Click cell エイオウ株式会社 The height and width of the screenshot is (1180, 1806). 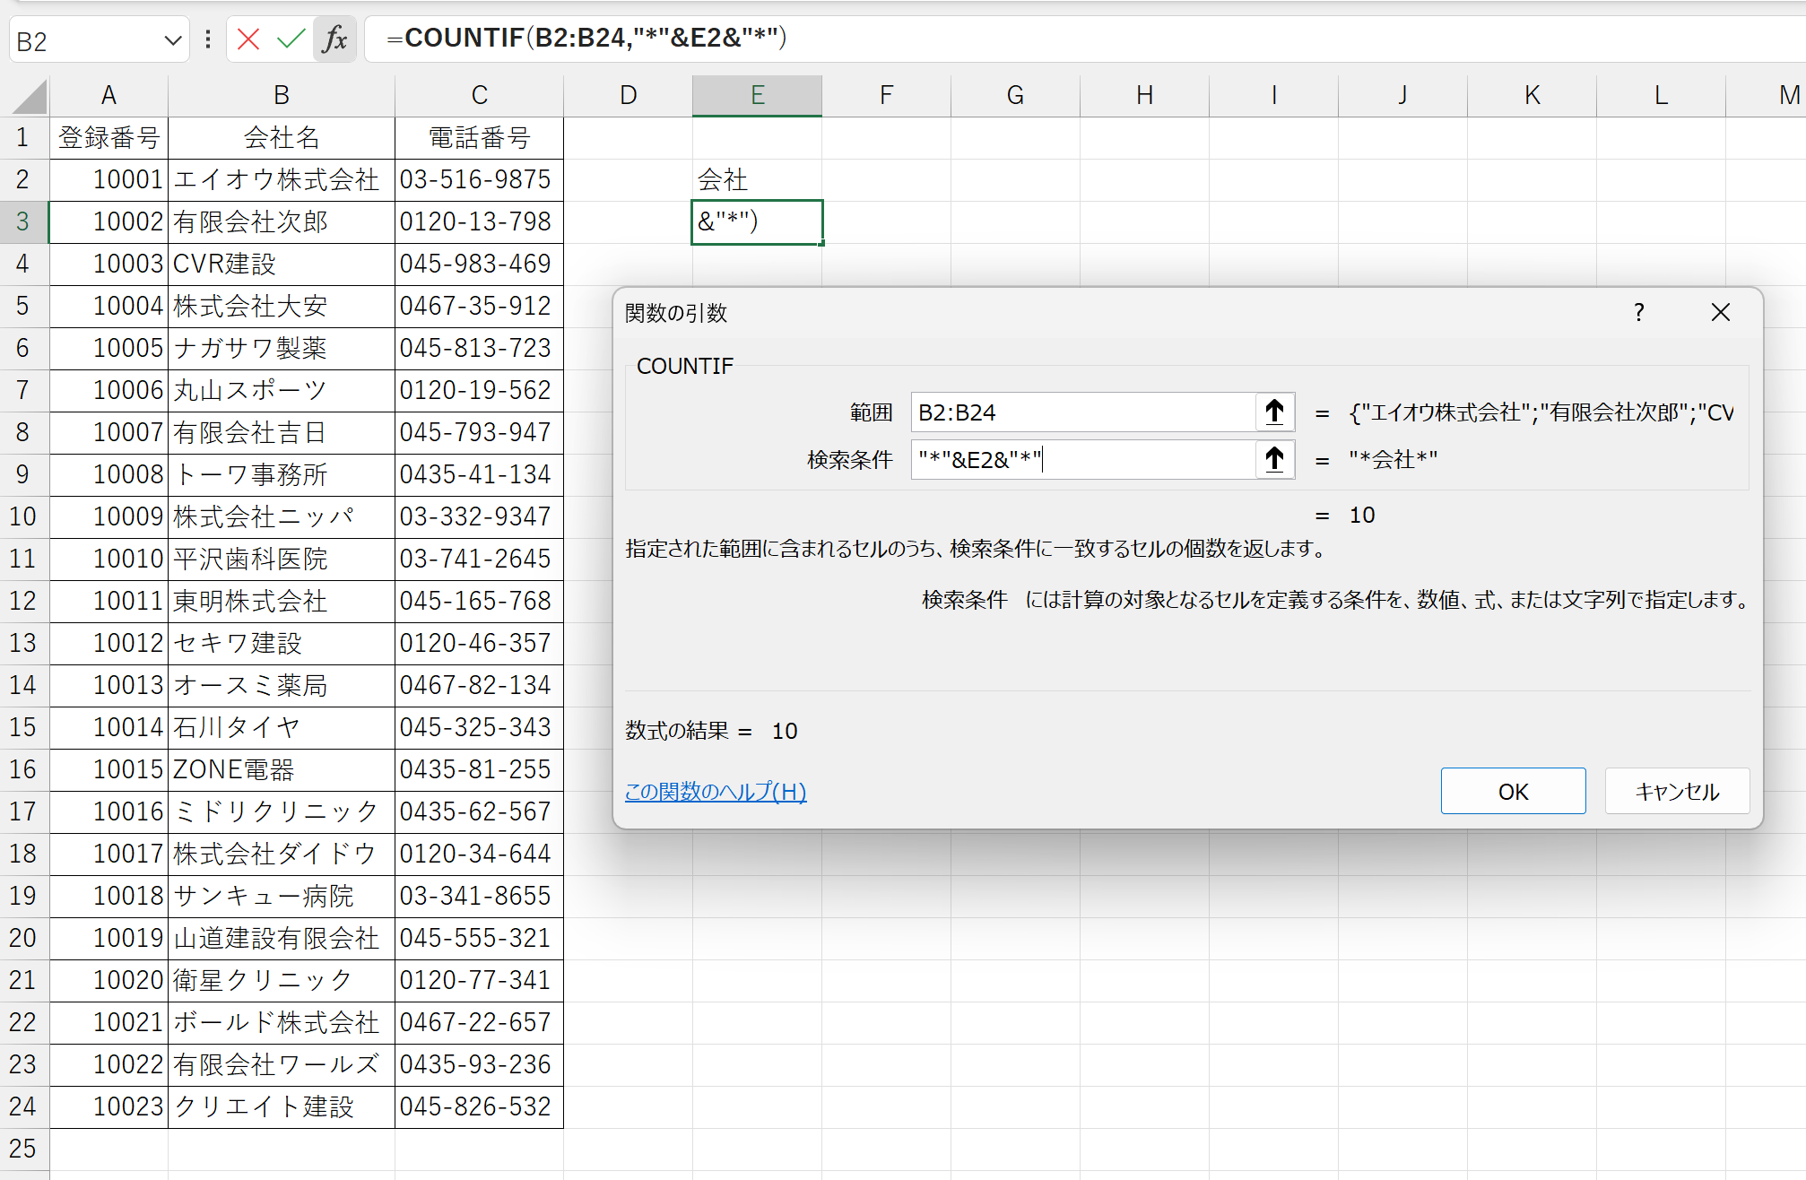tap(282, 179)
